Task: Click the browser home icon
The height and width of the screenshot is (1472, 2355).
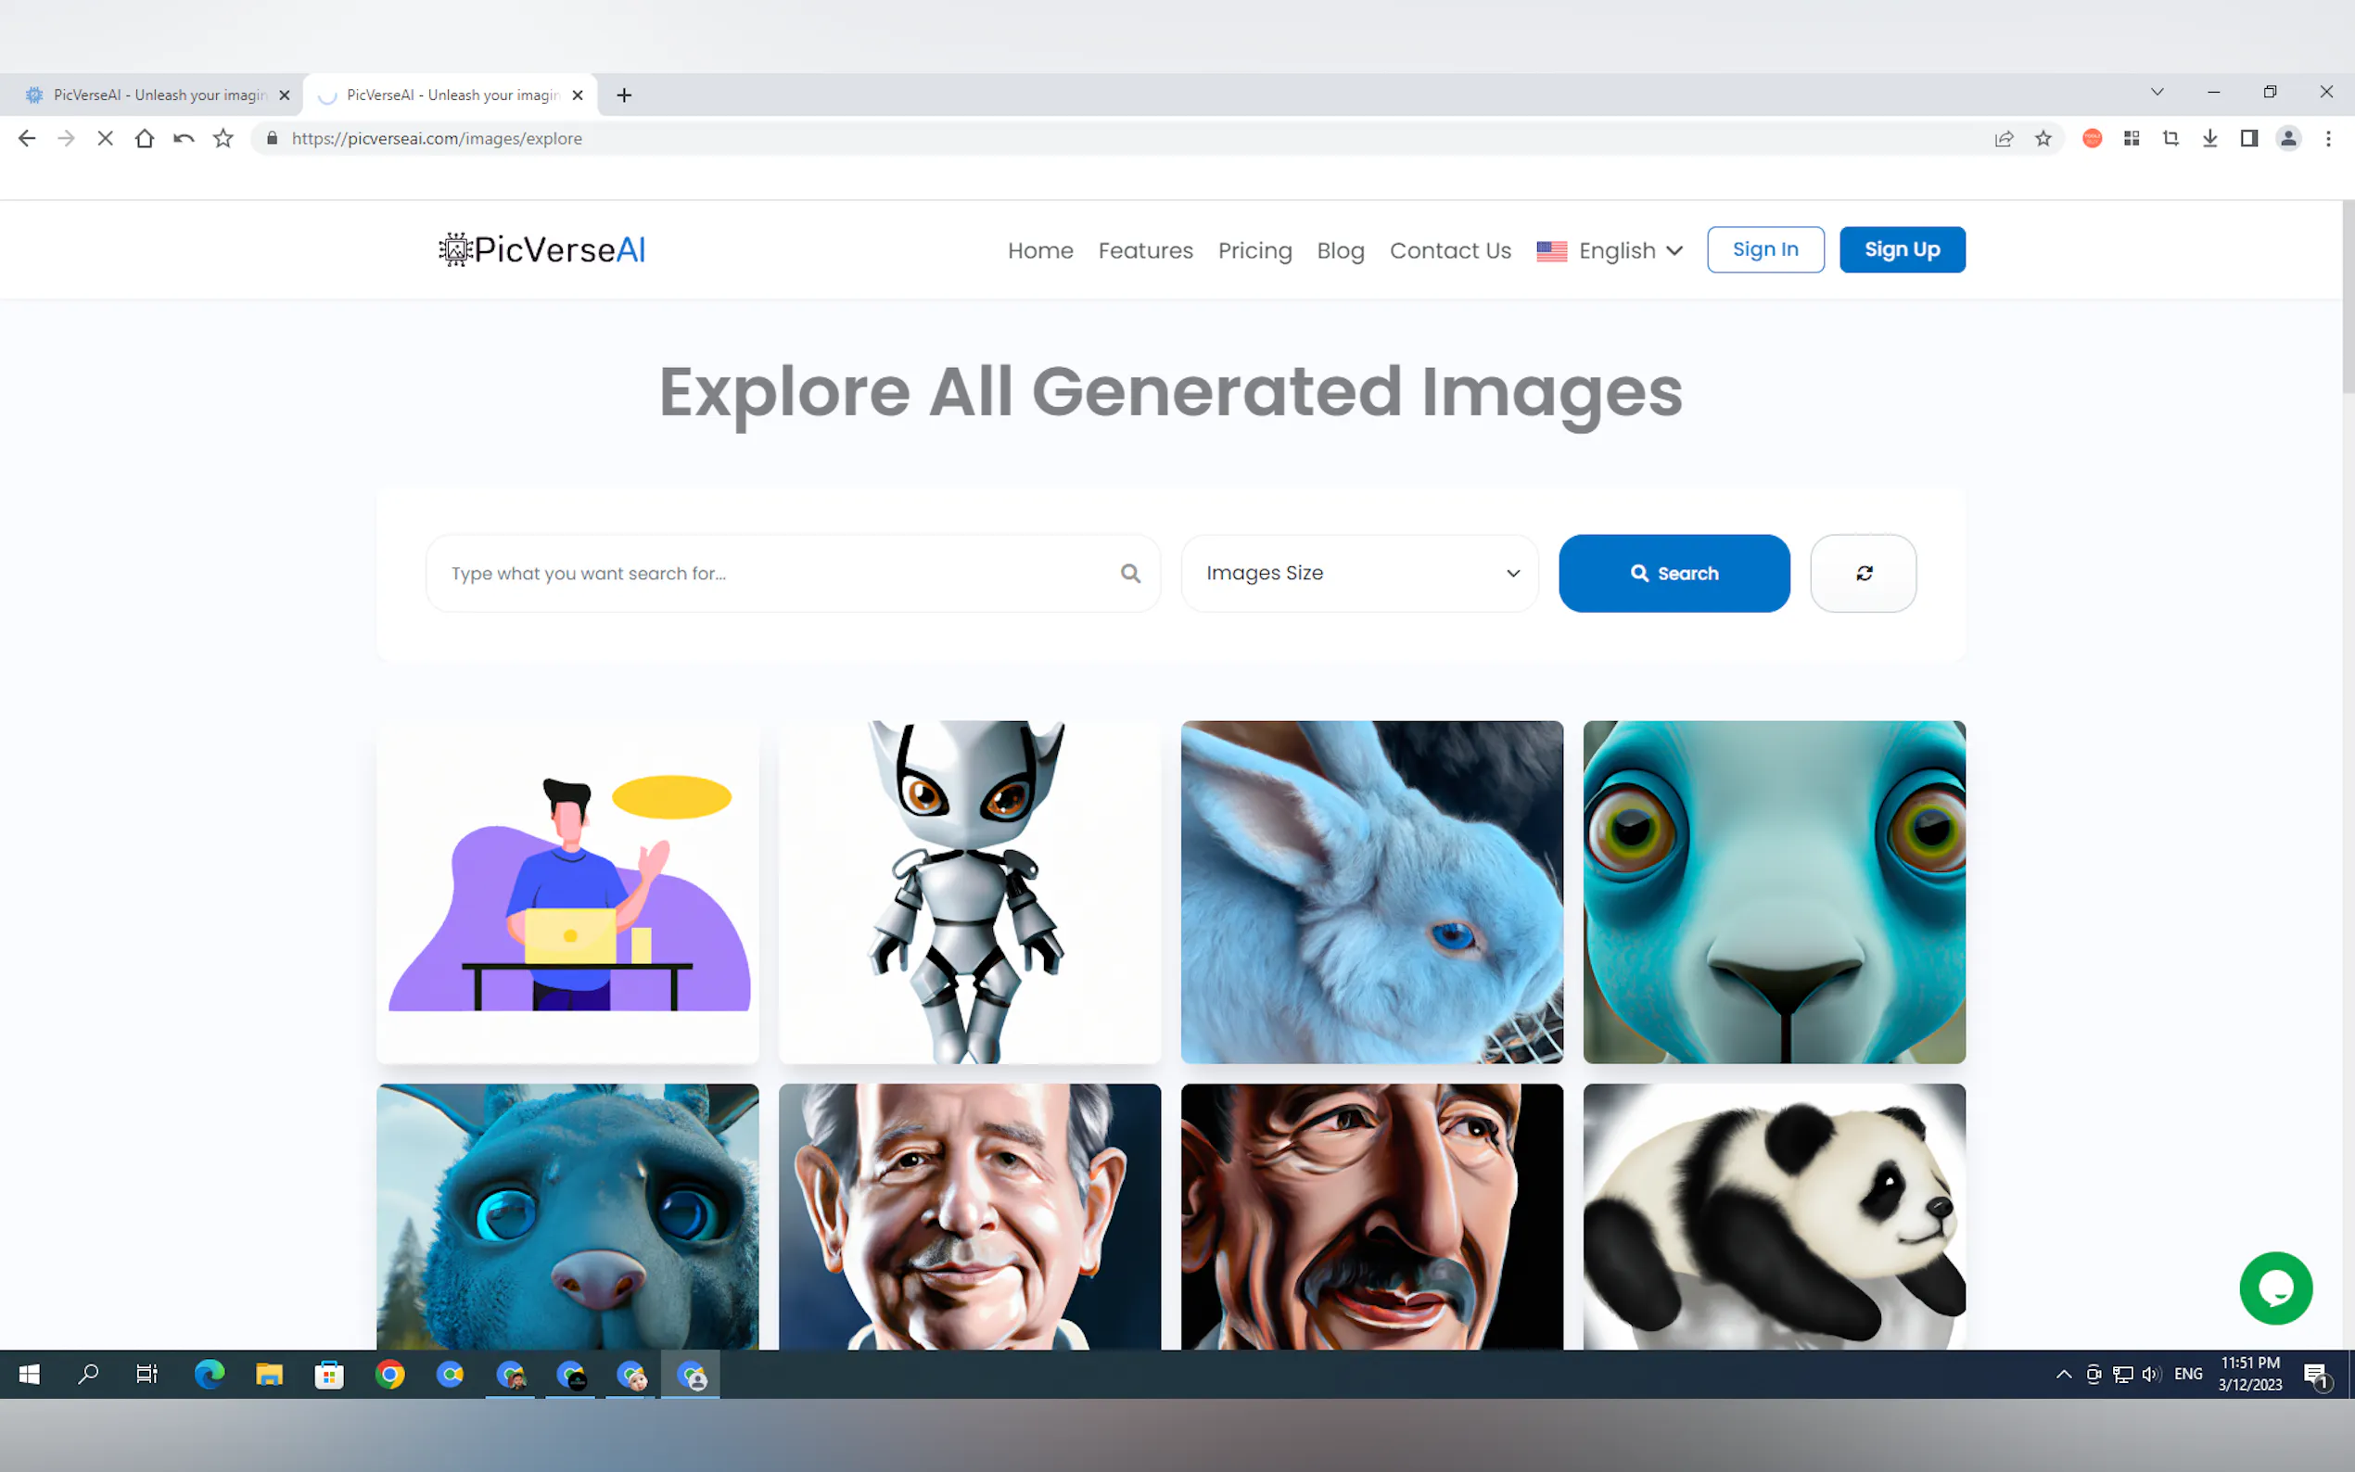Action: (144, 138)
